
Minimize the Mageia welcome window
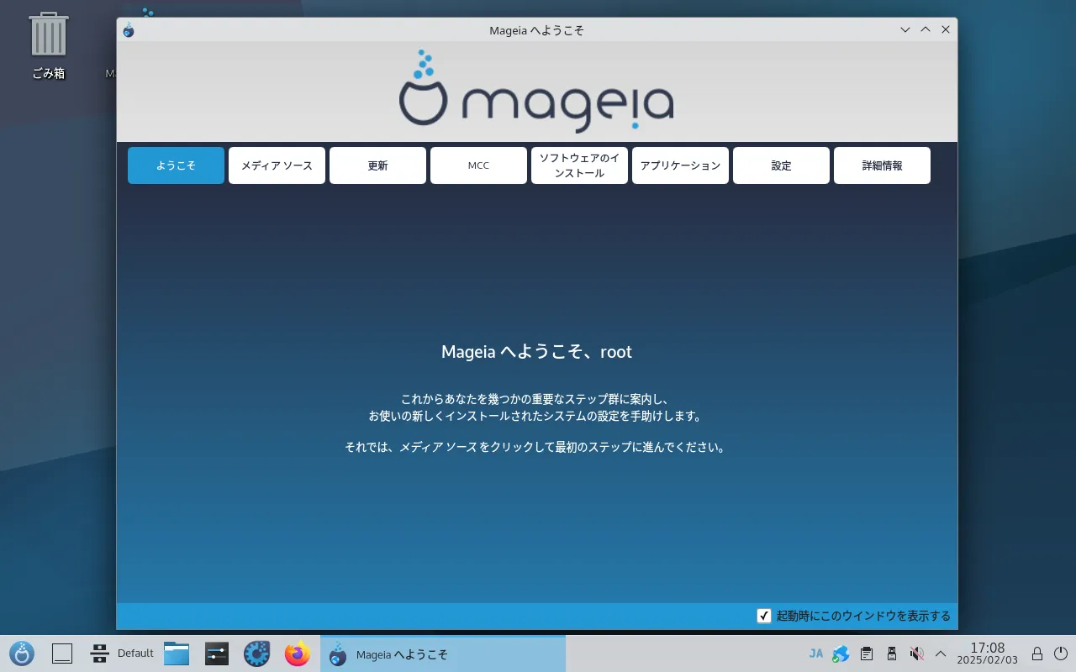click(x=905, y=29)
